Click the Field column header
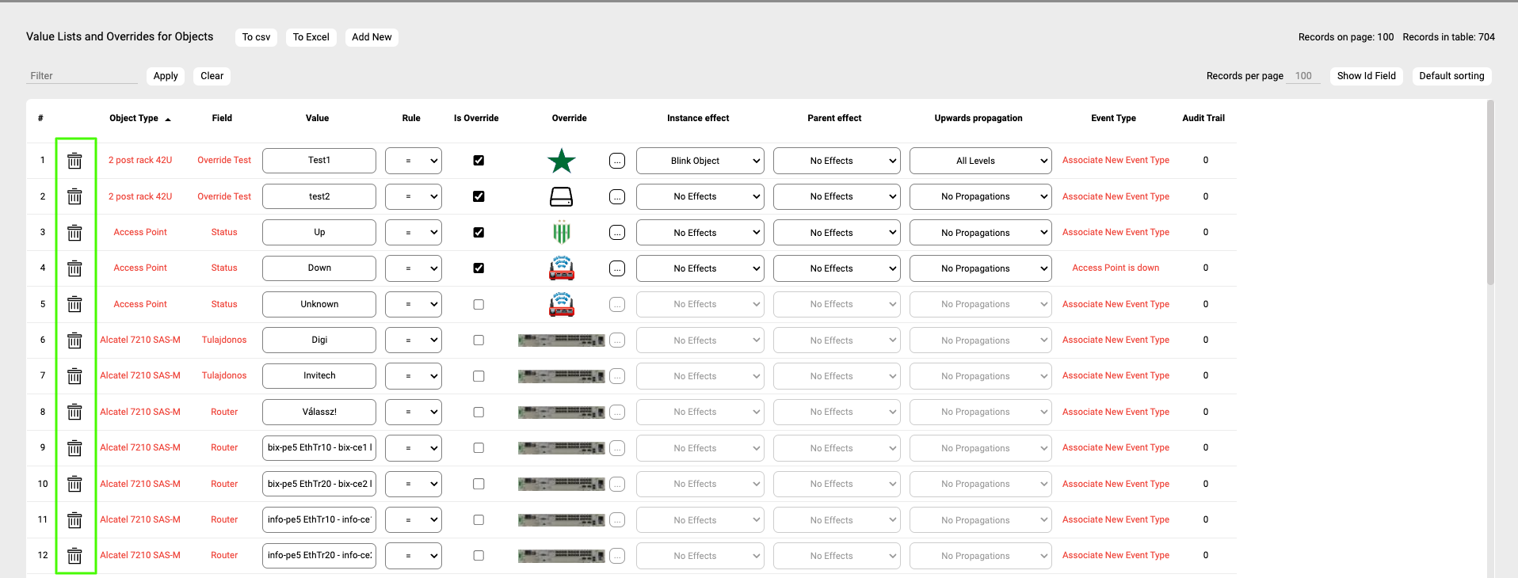1518x578 pixels. coord(222,118)
